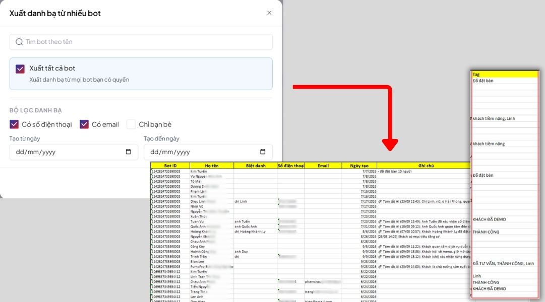Open the calendar picker for Tạo đến ngày
545x302 pixels.
point(263,152)
